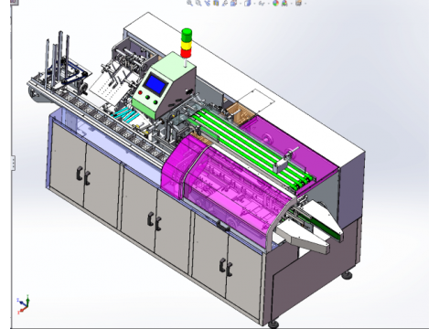Toggle the Section View tool
439x329 pixels.
click(x=216, y=3)
